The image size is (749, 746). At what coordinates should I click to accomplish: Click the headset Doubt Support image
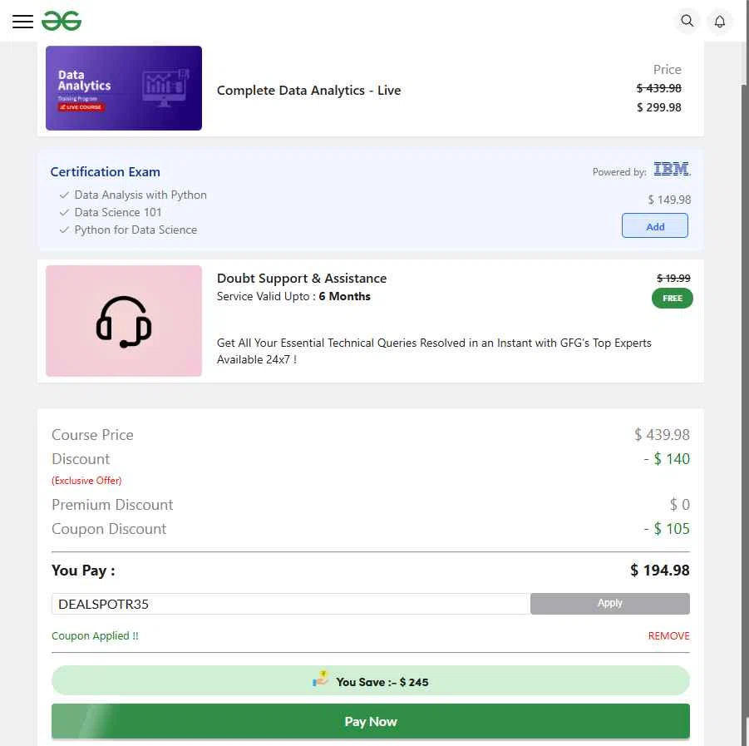pyautogui.click(x=124, y=321)
